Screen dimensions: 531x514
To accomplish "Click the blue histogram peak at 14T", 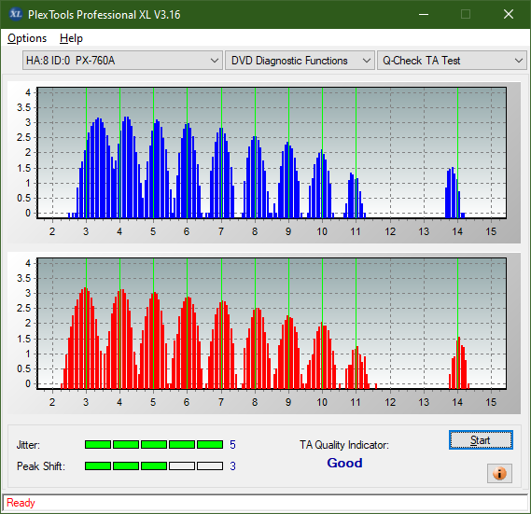I will 453,192.
